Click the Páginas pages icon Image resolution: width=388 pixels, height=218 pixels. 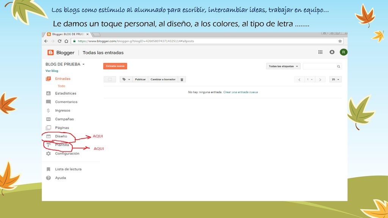point(48,128)
